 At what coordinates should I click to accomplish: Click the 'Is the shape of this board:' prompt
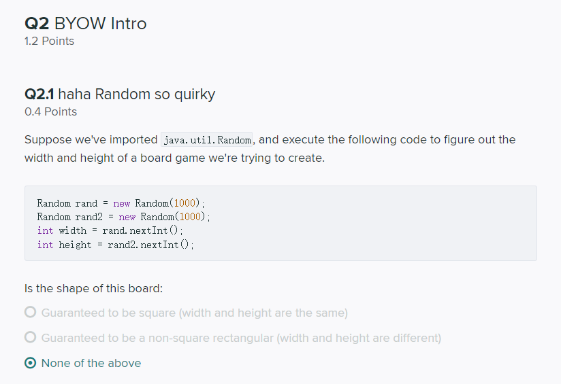pos(93,288)
